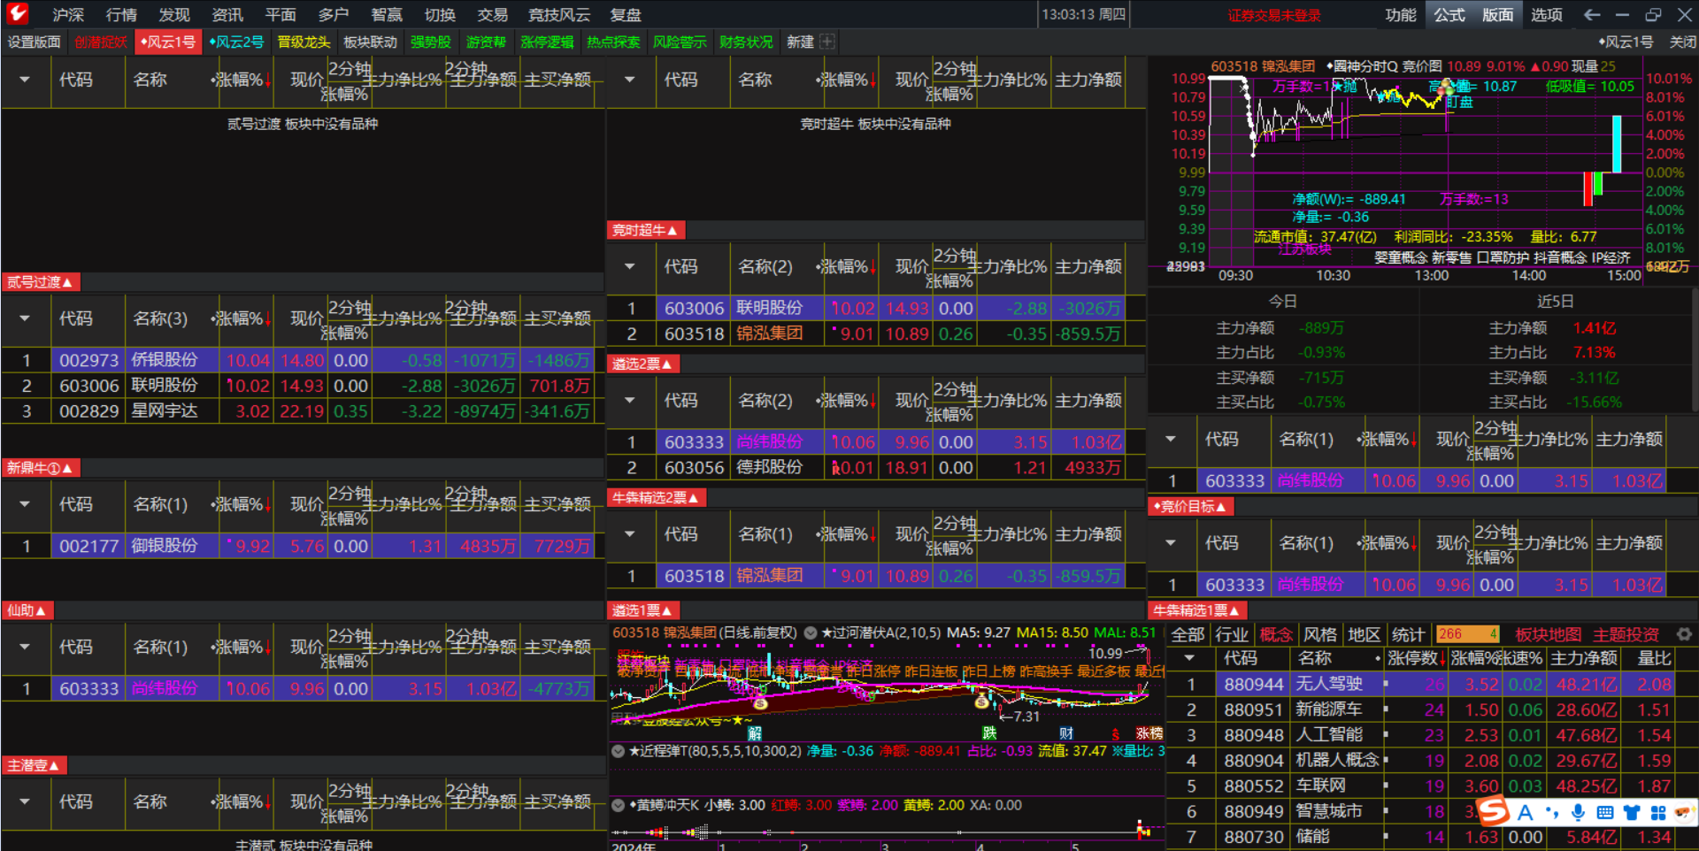
Task: Expand the 仙助 panel label
Action: [27, 610]
